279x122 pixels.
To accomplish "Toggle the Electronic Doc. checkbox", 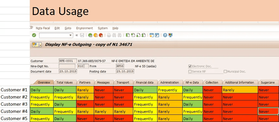I will [x=190, y=67].
